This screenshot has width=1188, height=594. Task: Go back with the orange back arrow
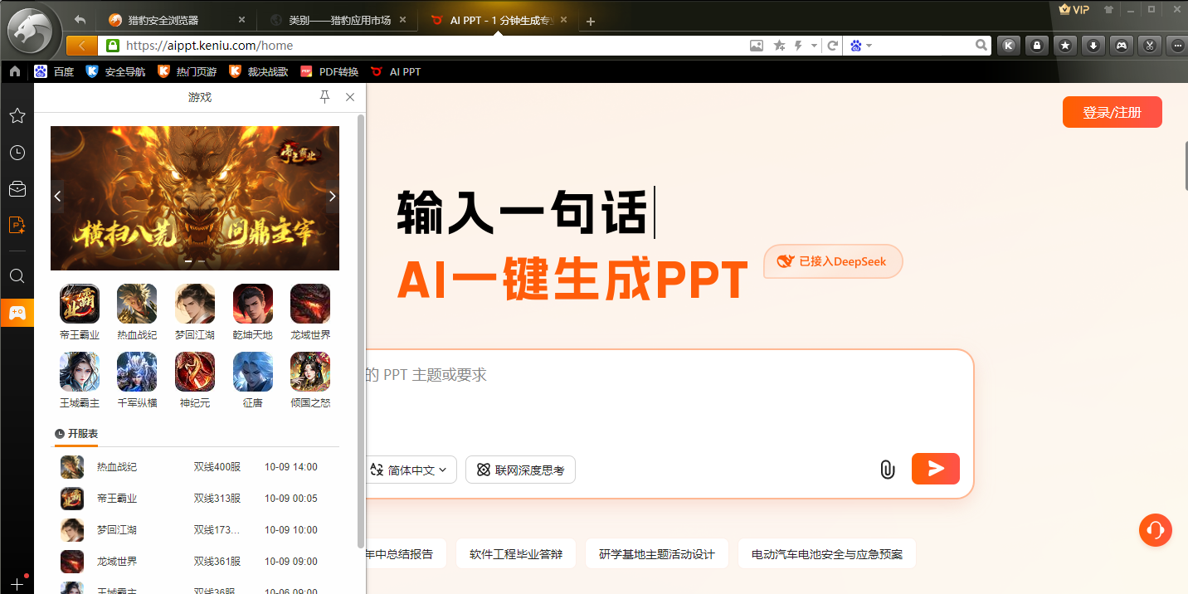[80, 46]
